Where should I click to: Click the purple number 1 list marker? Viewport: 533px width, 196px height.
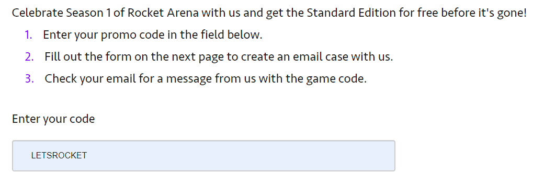pyautogui.click(x=29, y=34)
